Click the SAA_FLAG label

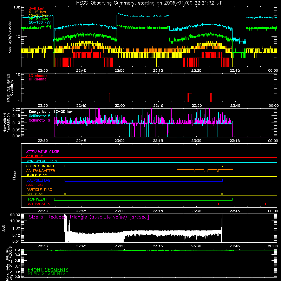34,185
